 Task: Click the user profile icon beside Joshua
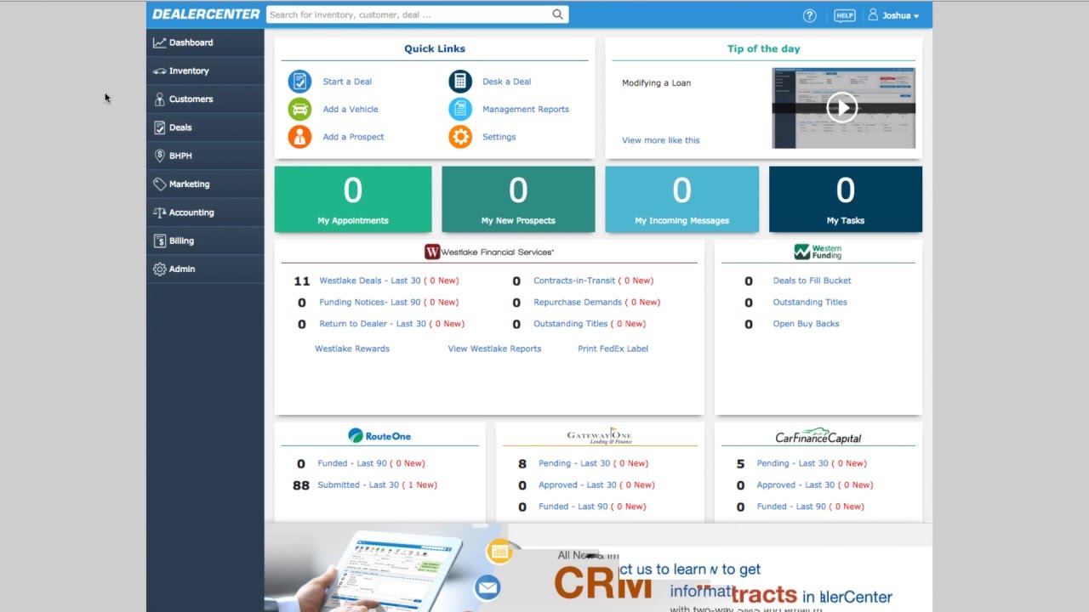[x=873, y=14]
